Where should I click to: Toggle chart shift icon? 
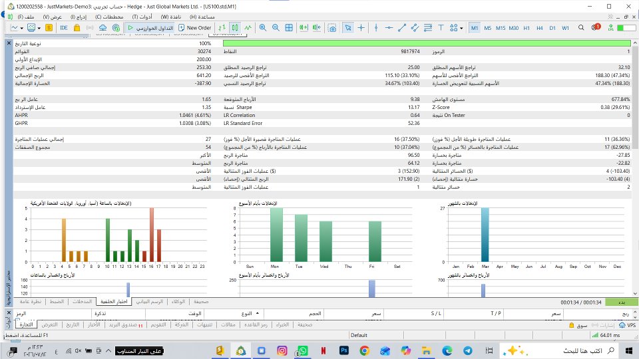click(317, 28)
